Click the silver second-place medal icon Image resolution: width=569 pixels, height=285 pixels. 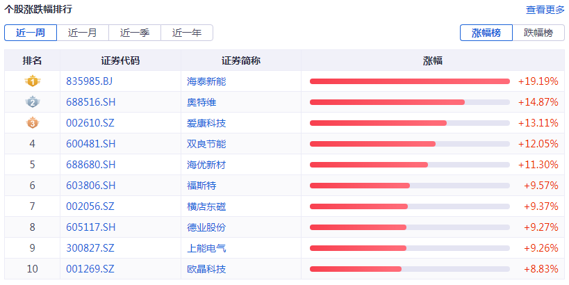[32, 102]
